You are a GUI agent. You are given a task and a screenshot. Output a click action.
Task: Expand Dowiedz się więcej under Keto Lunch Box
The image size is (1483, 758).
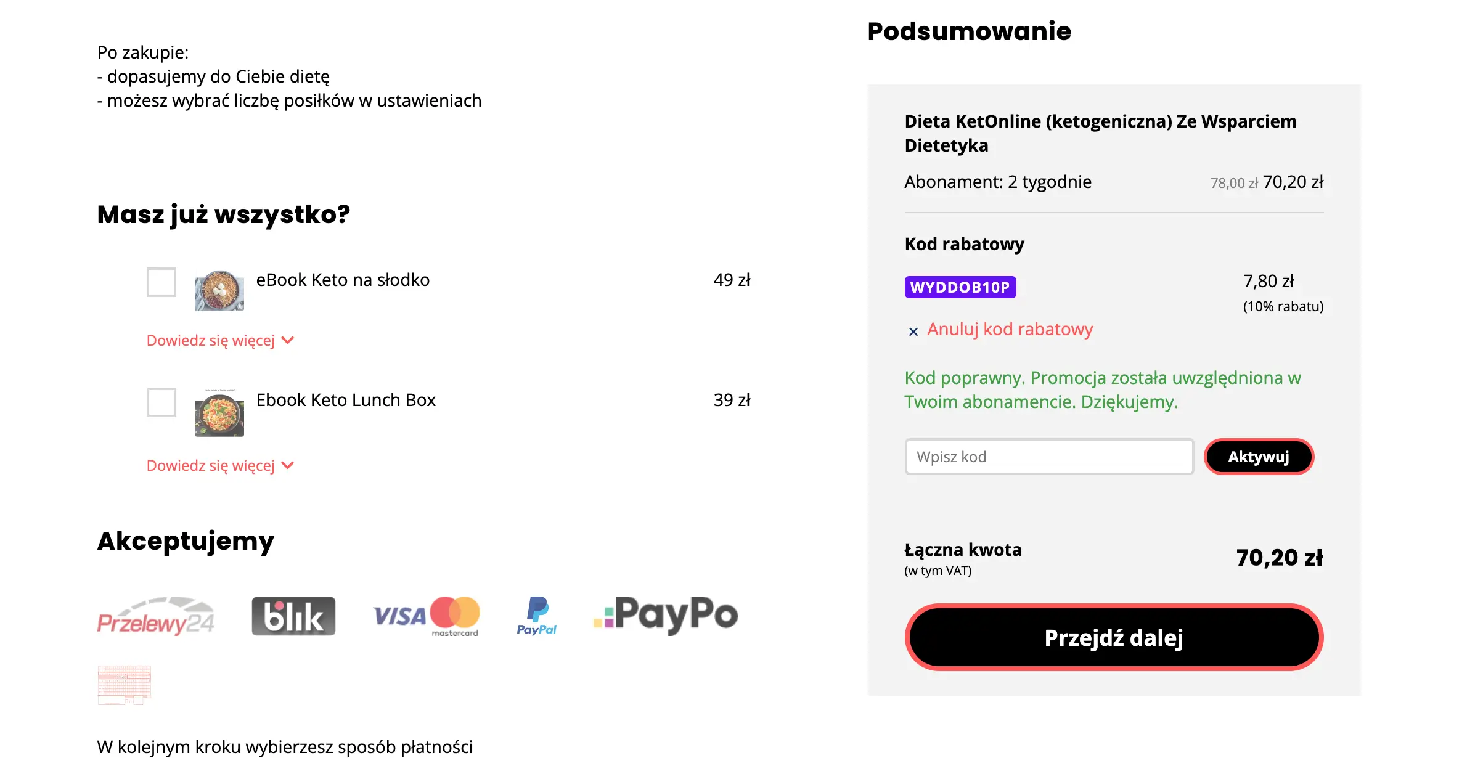(220, 466)
